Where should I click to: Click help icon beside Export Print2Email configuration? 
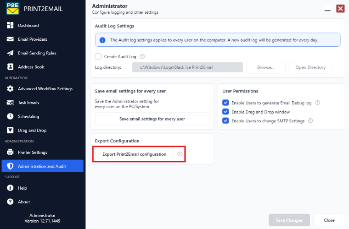click(180, 154)
